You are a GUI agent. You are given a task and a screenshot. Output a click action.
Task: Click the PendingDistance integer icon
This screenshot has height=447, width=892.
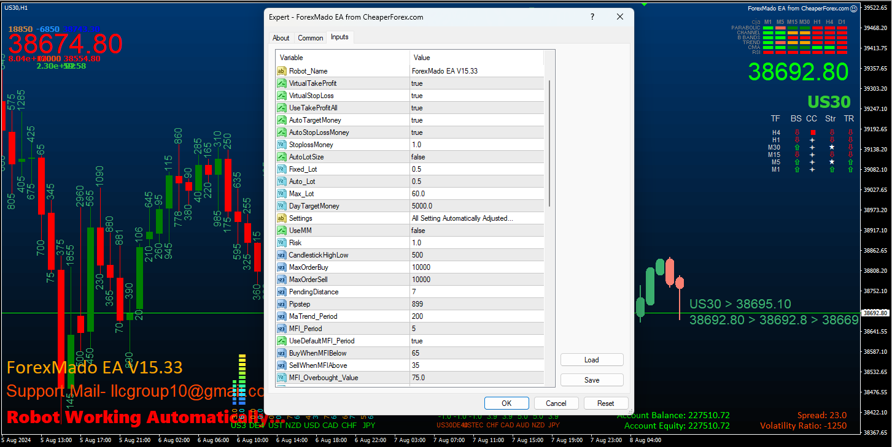pos(282,292)
